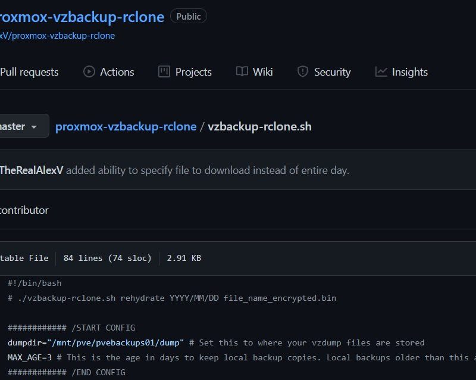Click the dumpdir path string in code
The width and height of the screenshot is (476, 380).
click(x=115, y=342)
